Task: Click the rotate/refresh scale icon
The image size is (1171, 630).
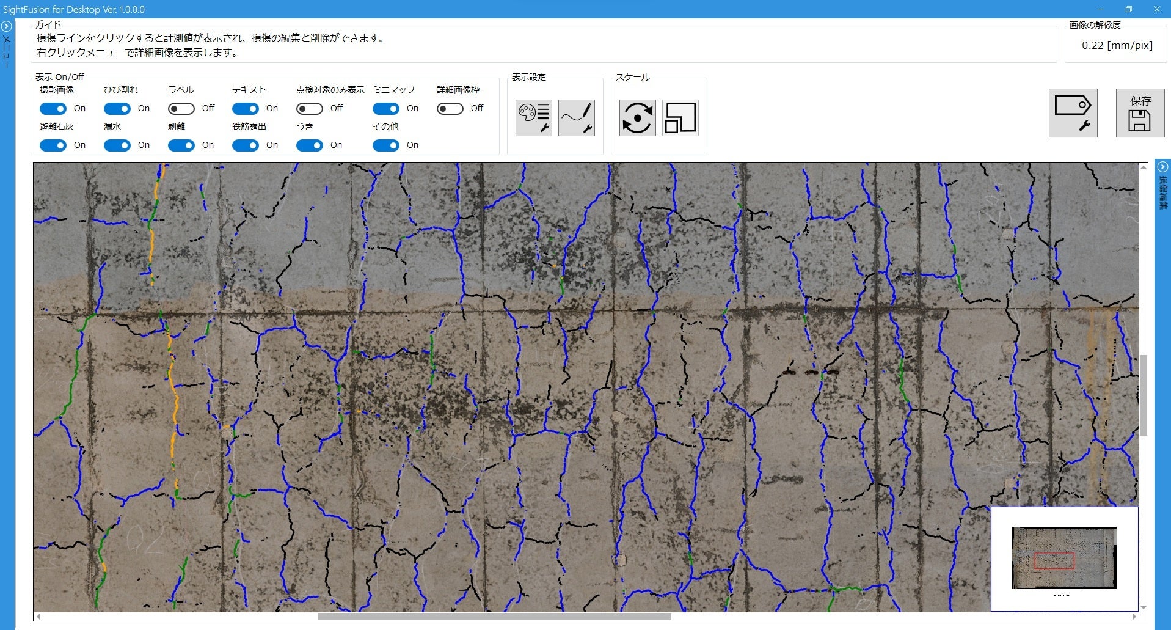Action: (x=638, y=118)
